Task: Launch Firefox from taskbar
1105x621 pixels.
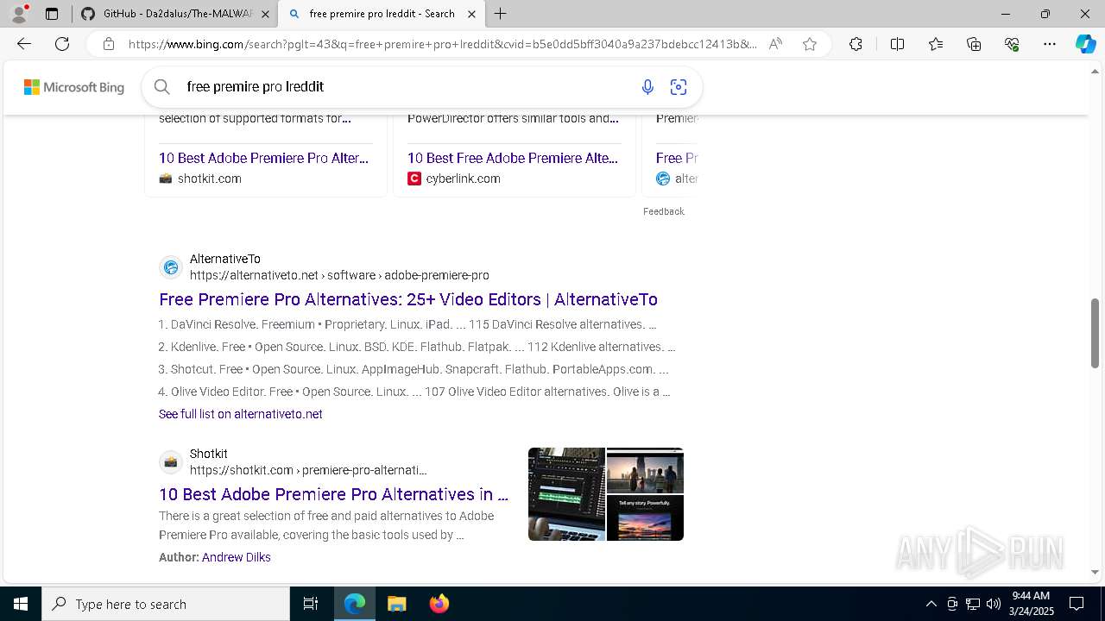Action: point(439,604)
